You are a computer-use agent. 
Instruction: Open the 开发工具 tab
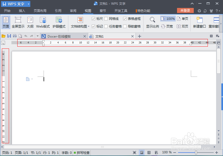pyautogui.click(x=121, y=11)
